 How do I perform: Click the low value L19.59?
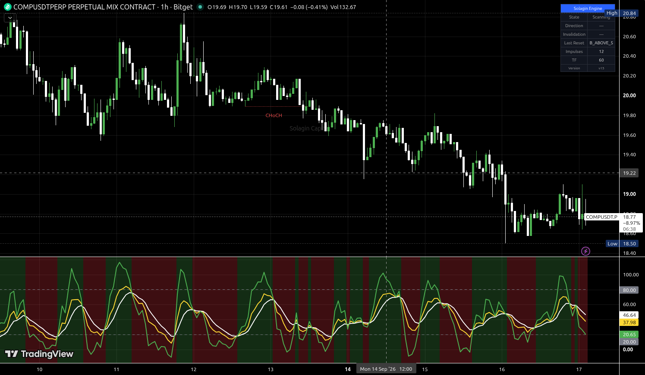[x=258, y=7]
